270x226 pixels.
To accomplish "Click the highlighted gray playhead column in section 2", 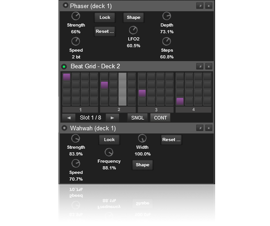I will (x=122, y=89).
